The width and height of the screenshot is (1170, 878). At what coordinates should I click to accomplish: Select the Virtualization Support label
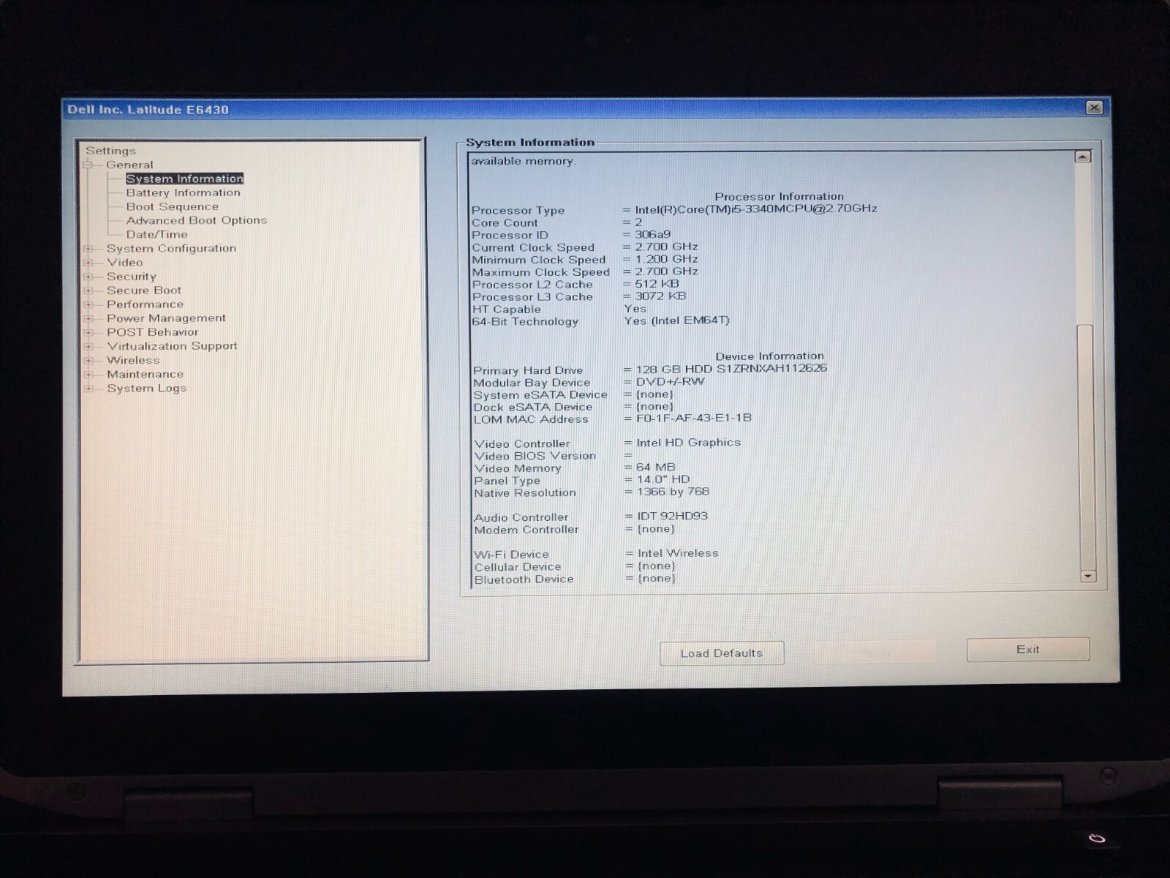click(x=172, y=346)
